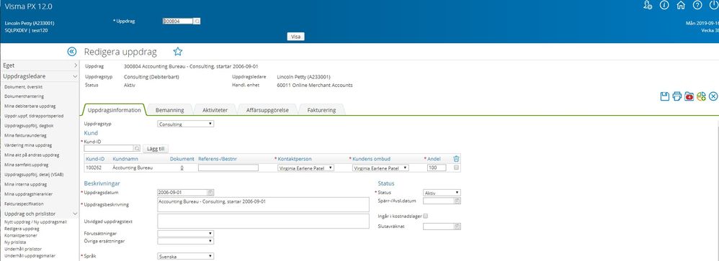Click the close X circle icon

[713, 96]
